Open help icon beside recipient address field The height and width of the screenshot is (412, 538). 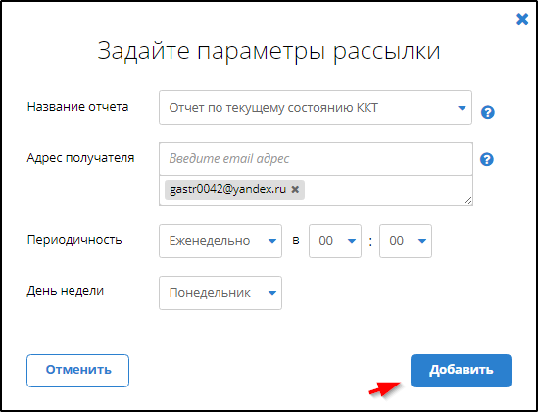(487, 159)
